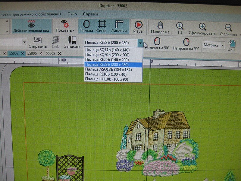Toggle the Действительный вид realistic view
241x181 pixels.
[31, 26]
